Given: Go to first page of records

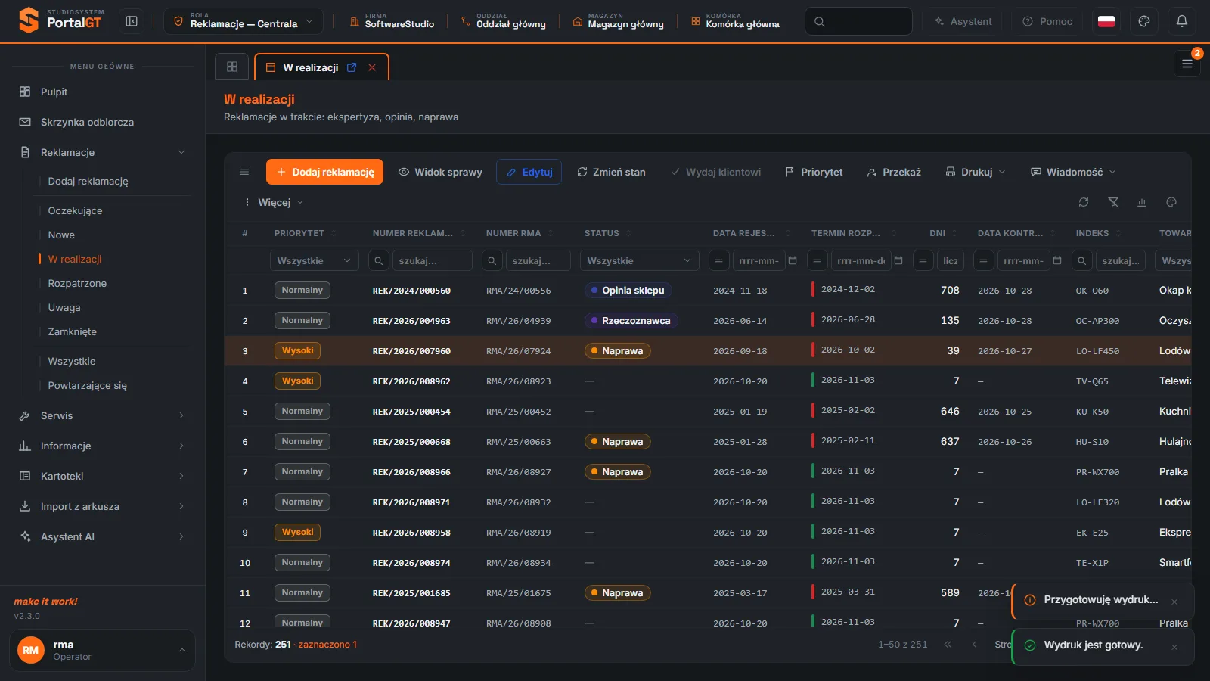Looking at the screenshot, I should [948, 645].
